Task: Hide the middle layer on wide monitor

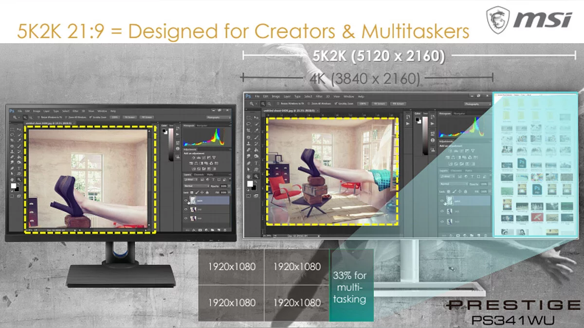Action: point(442,211)
